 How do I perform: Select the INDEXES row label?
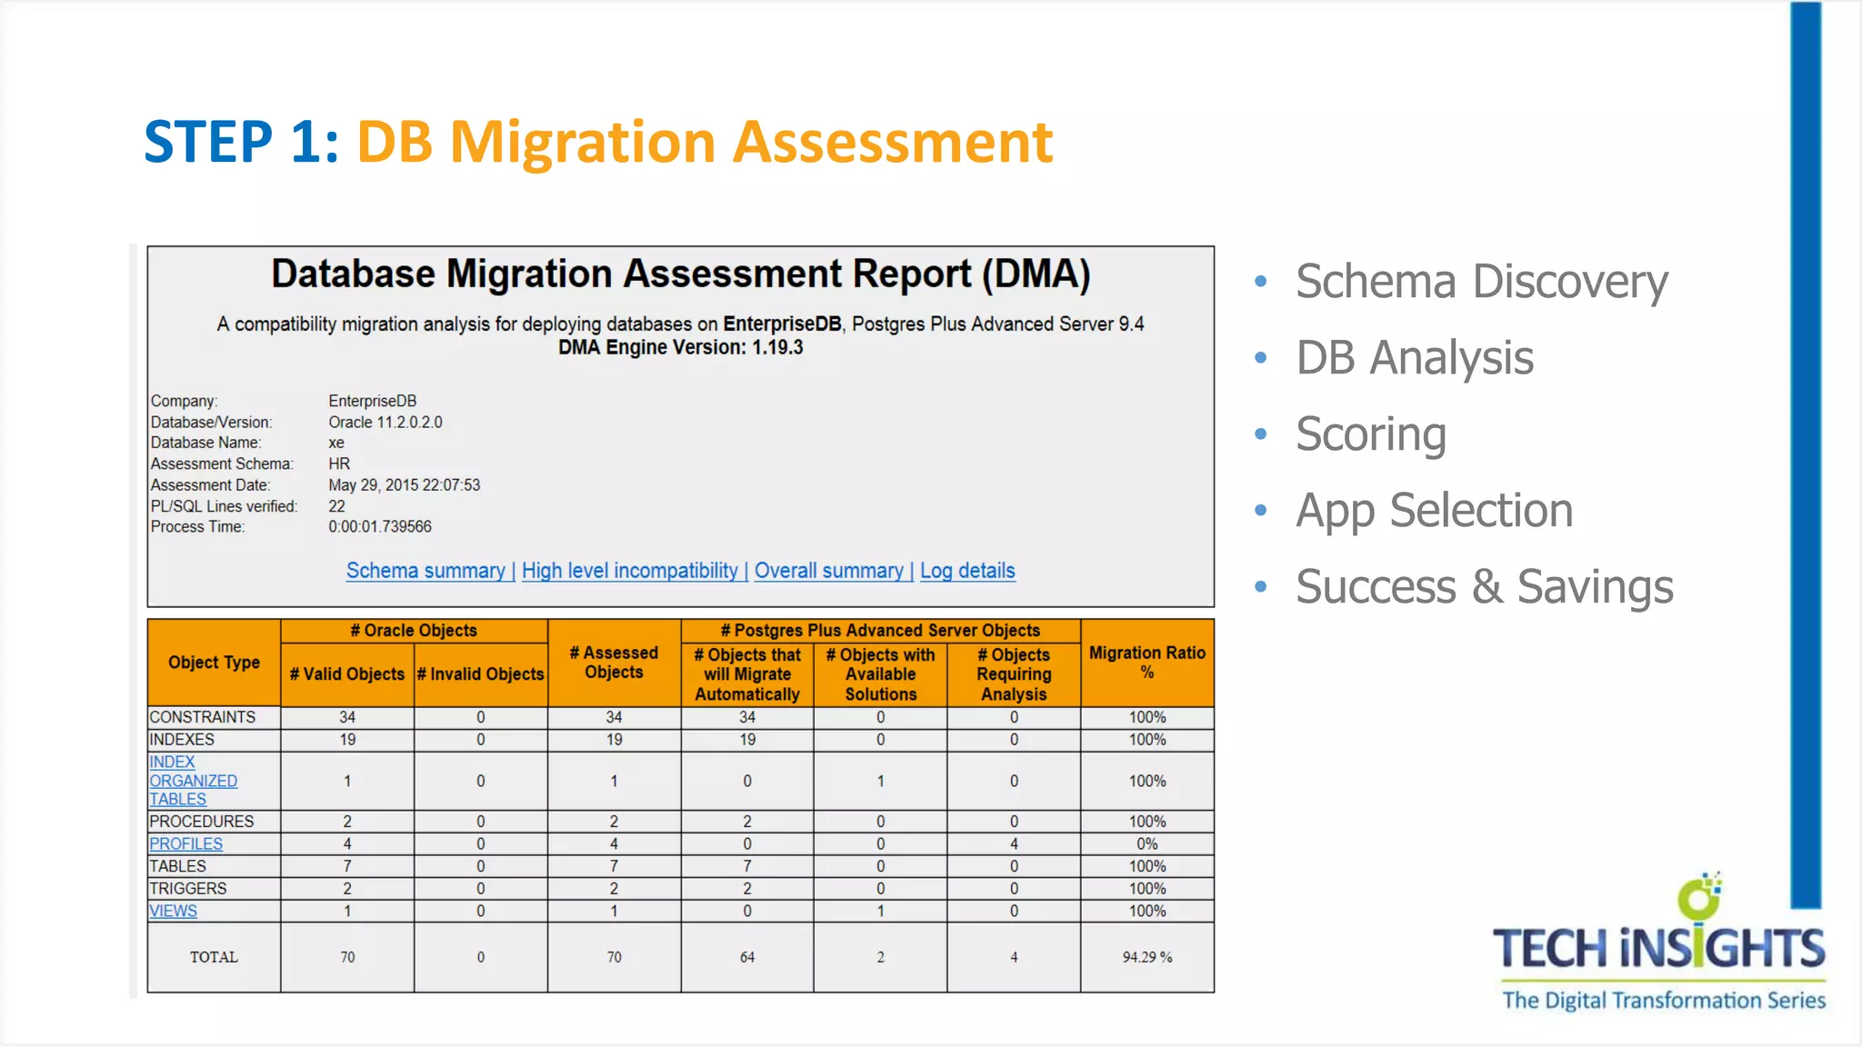(x=182, y=740)
